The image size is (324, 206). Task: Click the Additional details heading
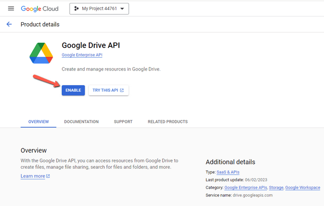230,162
